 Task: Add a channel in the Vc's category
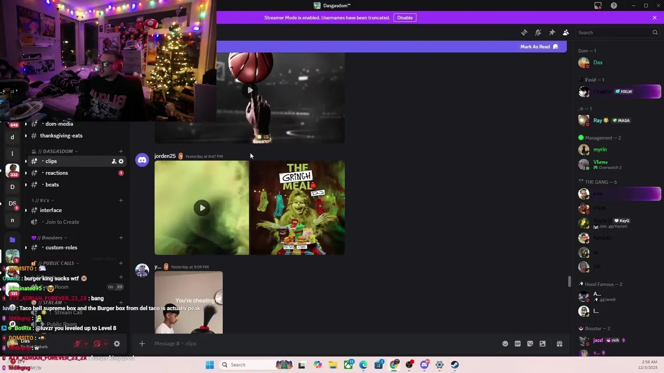tap(121, 200)
